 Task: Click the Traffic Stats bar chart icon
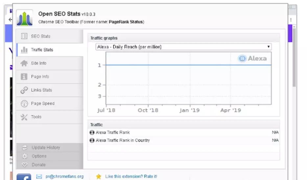pyautogui.click(x=24, y=50)
